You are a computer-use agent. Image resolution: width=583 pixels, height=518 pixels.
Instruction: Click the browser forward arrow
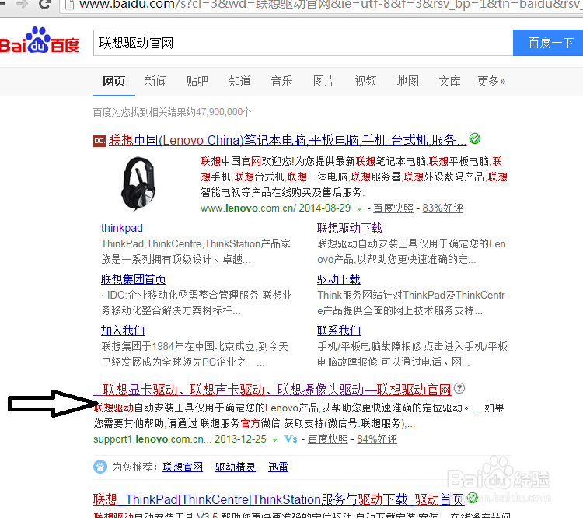coord(22,3)
